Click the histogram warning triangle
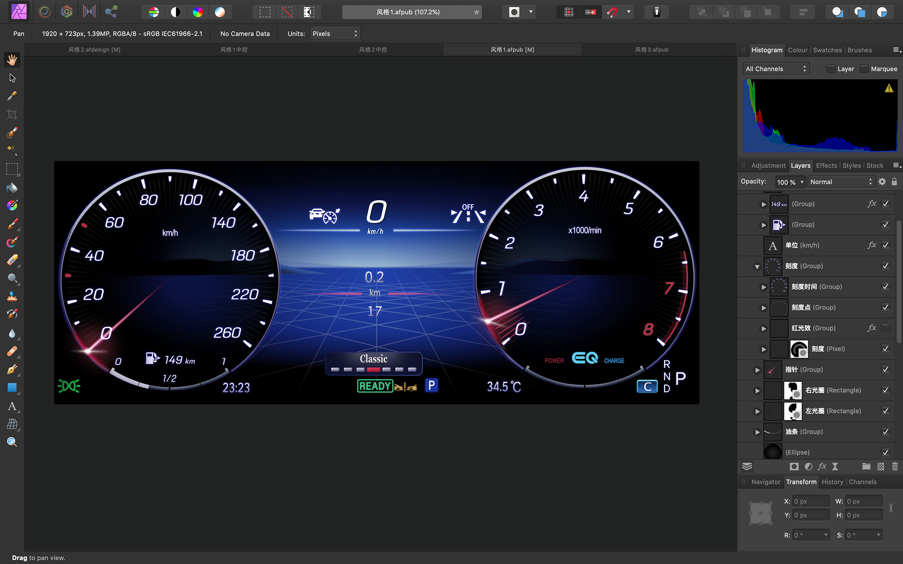 [x=889, y=88]
